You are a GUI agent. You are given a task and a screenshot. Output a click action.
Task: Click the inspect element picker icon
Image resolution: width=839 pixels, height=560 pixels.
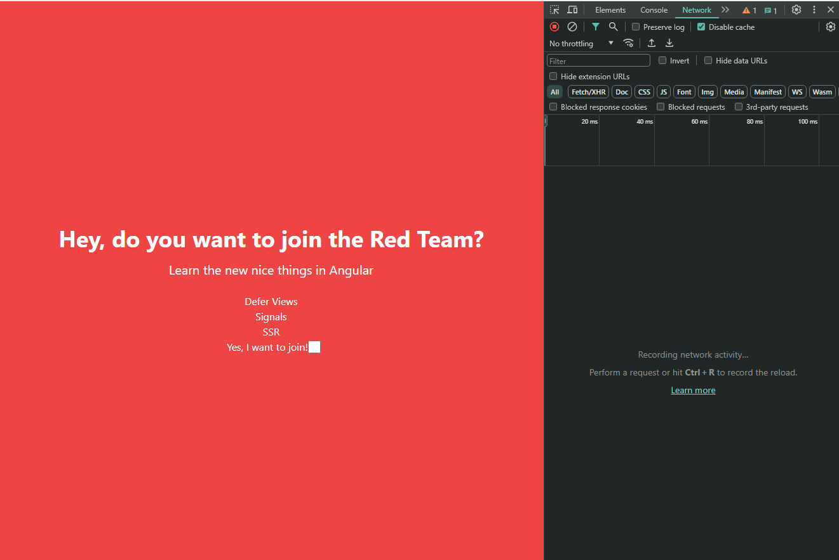[x=554, y=10]
